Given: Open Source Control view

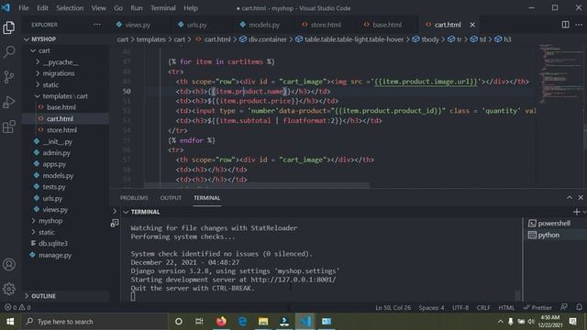Looking at the screenshot, I should pyautogui.click(x=9, y=77).
